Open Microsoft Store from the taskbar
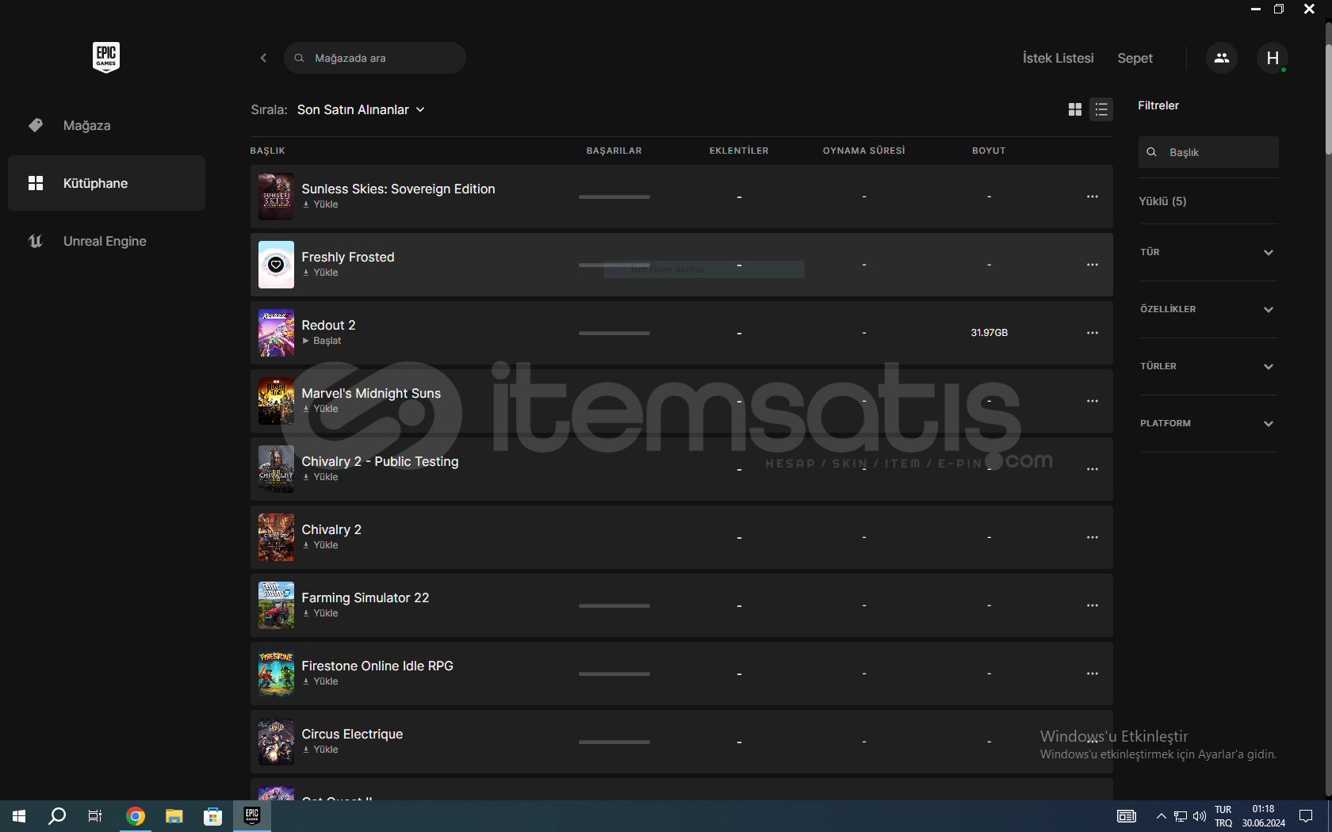 212,816
